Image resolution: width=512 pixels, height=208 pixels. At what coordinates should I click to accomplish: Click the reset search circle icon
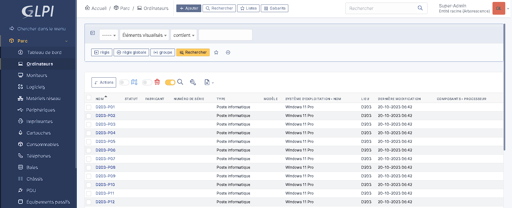pyautogui.click(x=228, y=52)
